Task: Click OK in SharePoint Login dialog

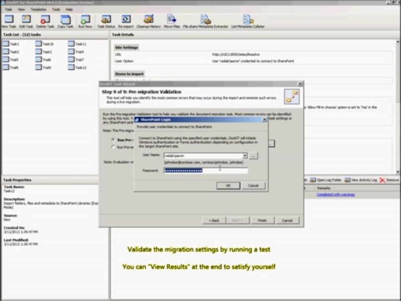Action: tap(228, 186)
